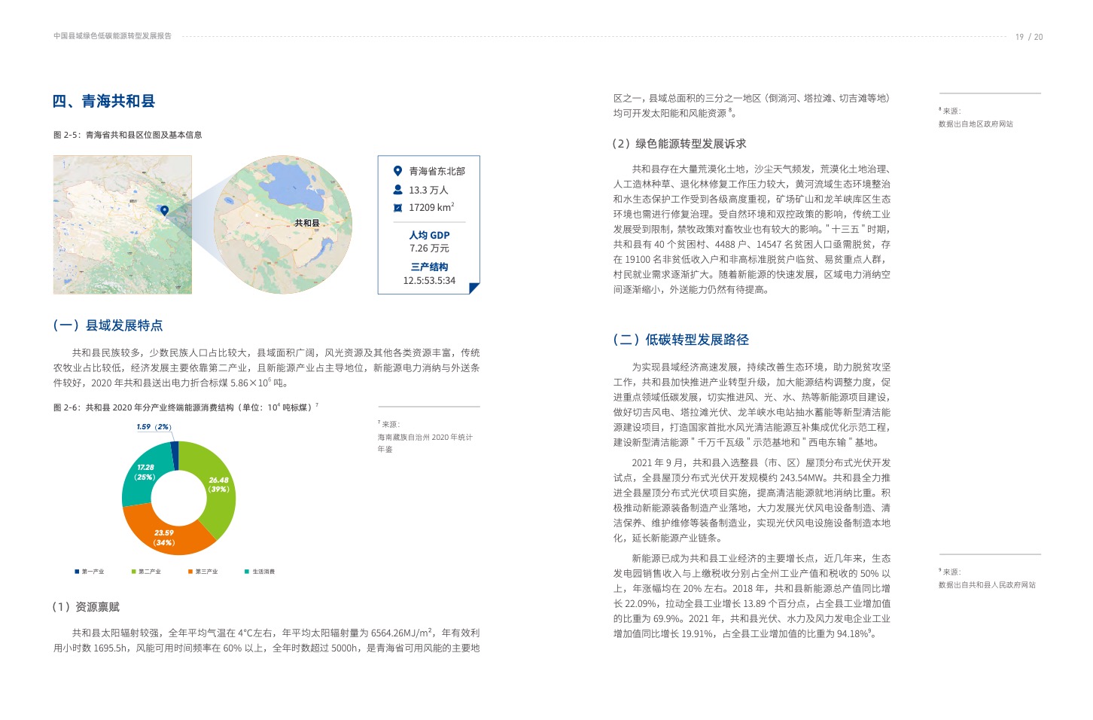Select the teal 生活消费 legend square
Image resolution: width=1093 pixels, height=720 pixels.
(247, 572)
